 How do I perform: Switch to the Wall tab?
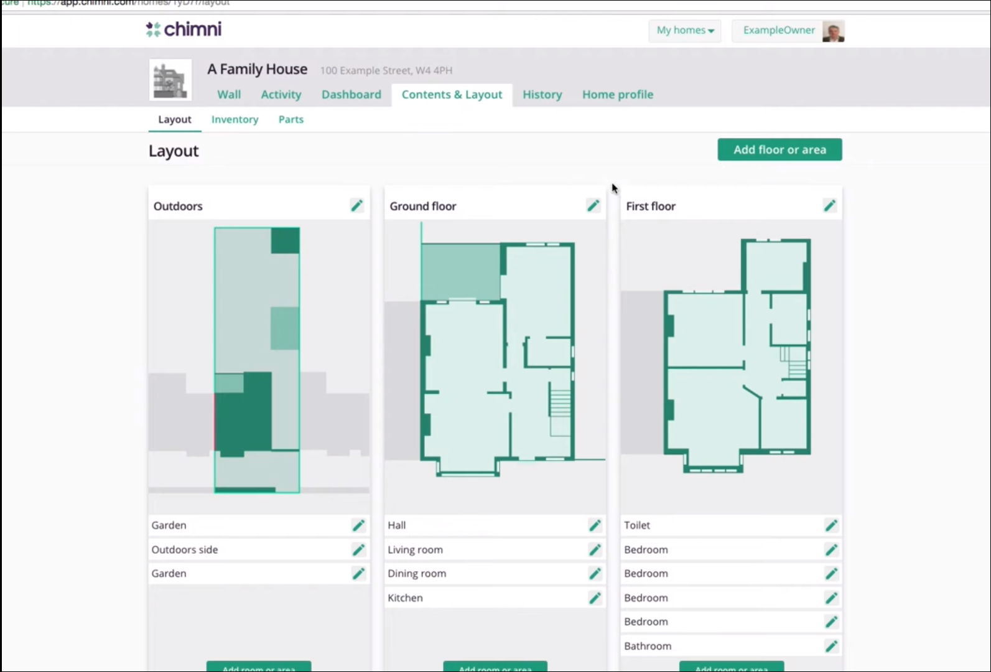229,95
